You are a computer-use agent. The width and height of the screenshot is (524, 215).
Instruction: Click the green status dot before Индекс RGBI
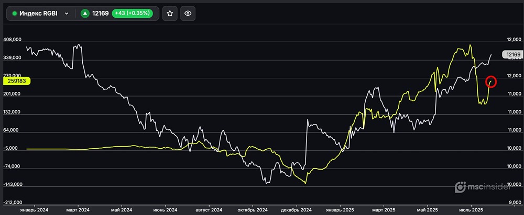[x=15, y=14]
